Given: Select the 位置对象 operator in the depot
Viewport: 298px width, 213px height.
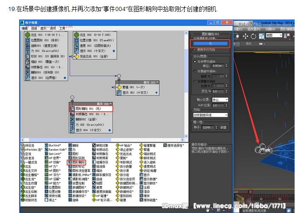Looking at the screenshot, I should pos(53,191).
